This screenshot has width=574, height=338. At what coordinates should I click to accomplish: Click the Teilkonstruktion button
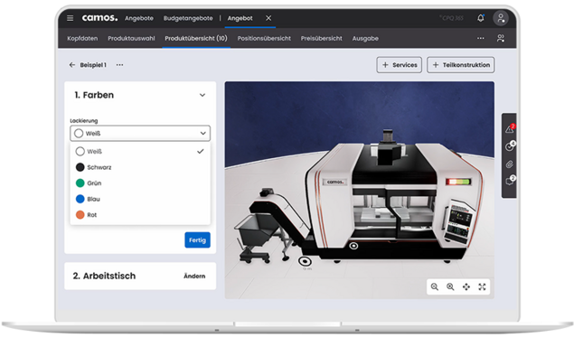click(x=461, y=65)
